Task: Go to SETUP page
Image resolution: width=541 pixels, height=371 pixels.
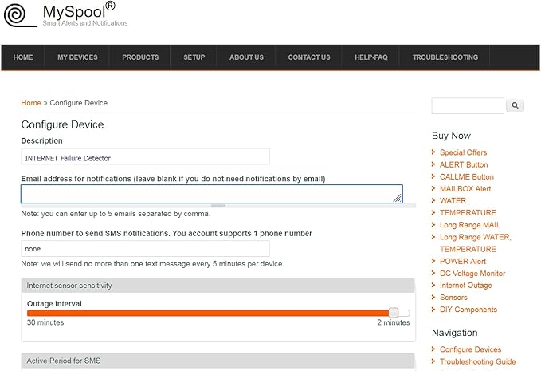Action: coord(194,57)
